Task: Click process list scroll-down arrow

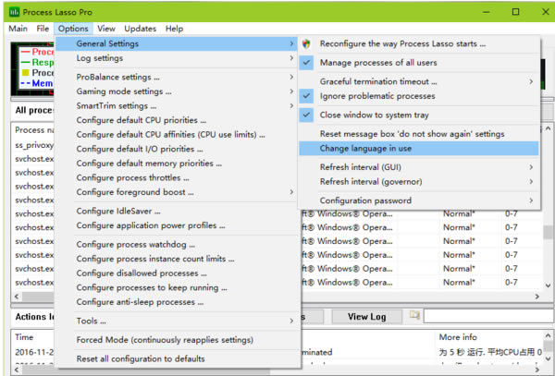Action: tap(549, 285)
